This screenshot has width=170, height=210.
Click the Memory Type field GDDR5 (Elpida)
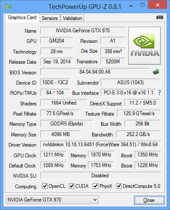(x=67, y=124)
